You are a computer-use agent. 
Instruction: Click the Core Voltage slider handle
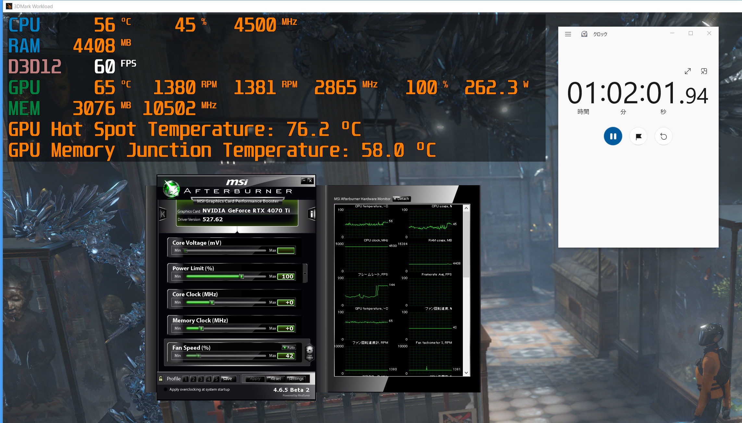(186, 250)
